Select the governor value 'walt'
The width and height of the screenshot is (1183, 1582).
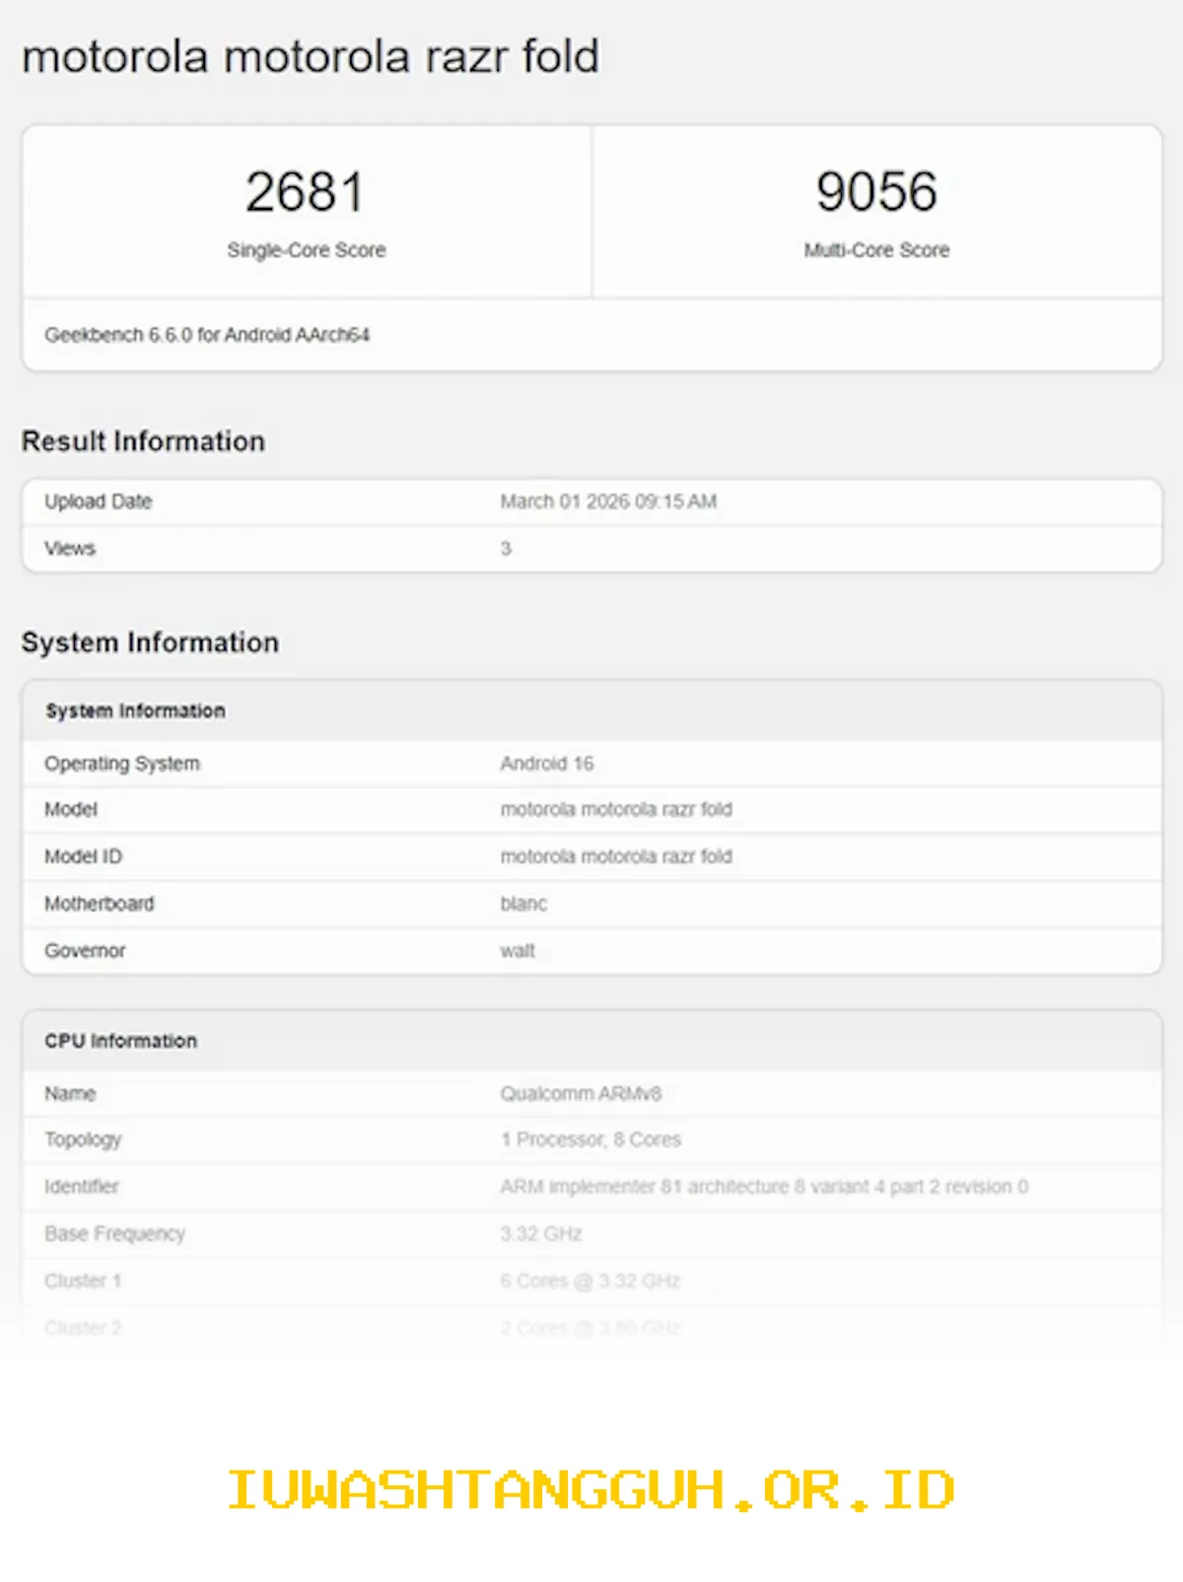coord(518,951)
